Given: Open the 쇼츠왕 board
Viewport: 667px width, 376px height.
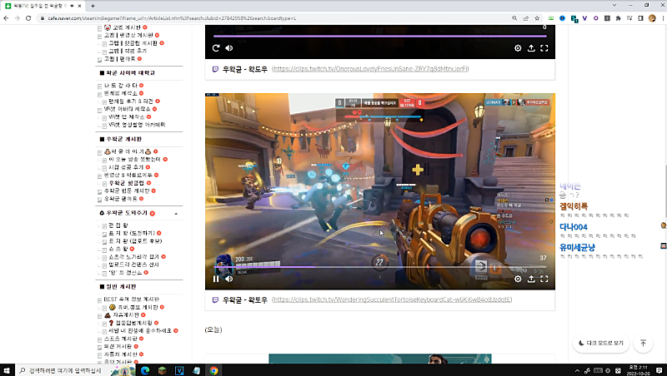Looking at the screenshot, I should (118, 249).
